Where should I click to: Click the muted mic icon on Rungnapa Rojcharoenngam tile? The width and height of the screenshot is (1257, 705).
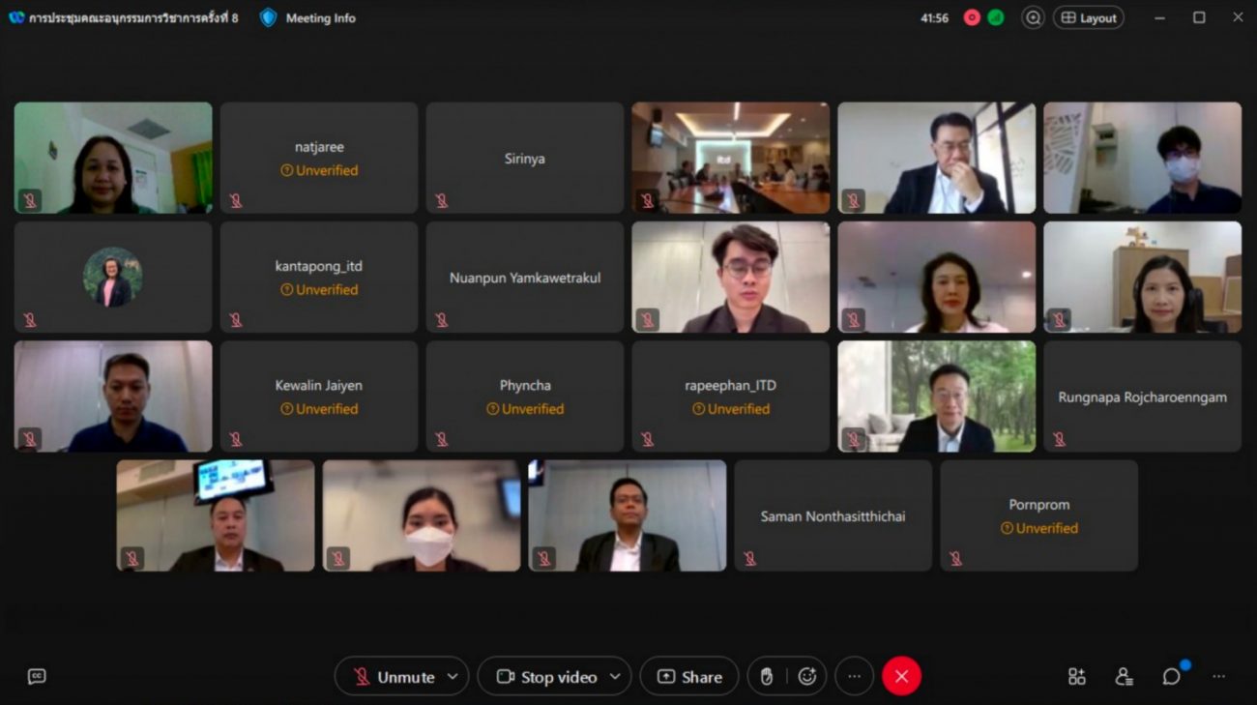tap(1059, 439)
